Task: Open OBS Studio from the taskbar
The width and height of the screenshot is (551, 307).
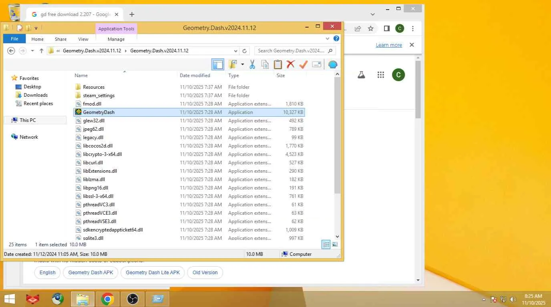Action: coord(132,299)
